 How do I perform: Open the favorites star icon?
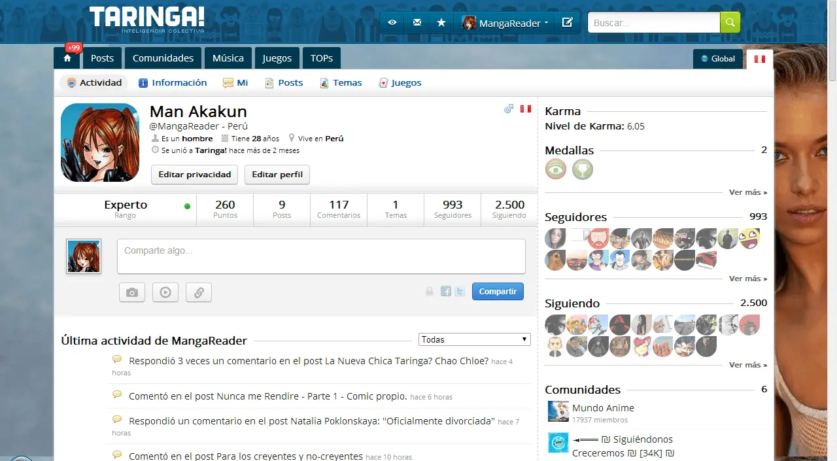tap(441, 23)
